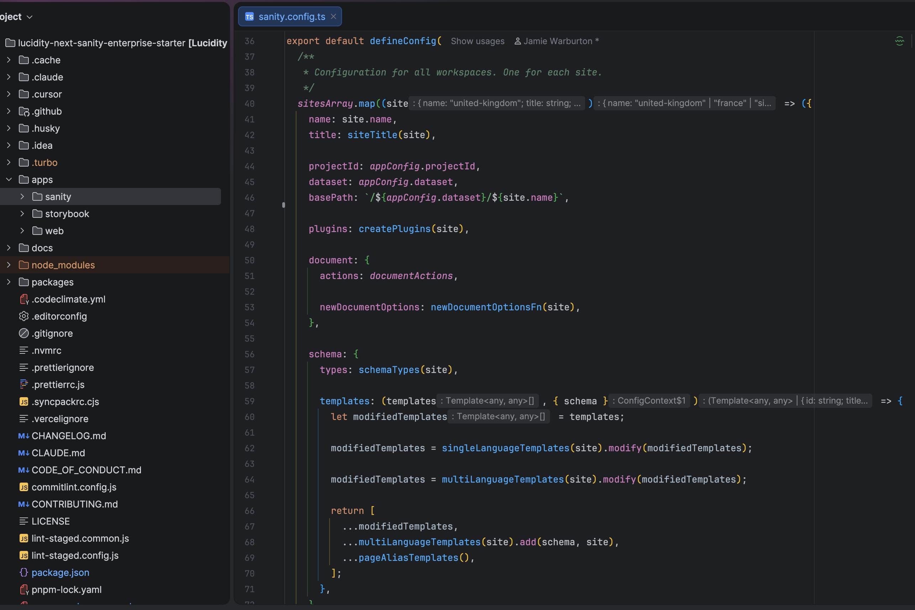Click the package.json braces icon
915x610 pixels.
click(24, 572)
